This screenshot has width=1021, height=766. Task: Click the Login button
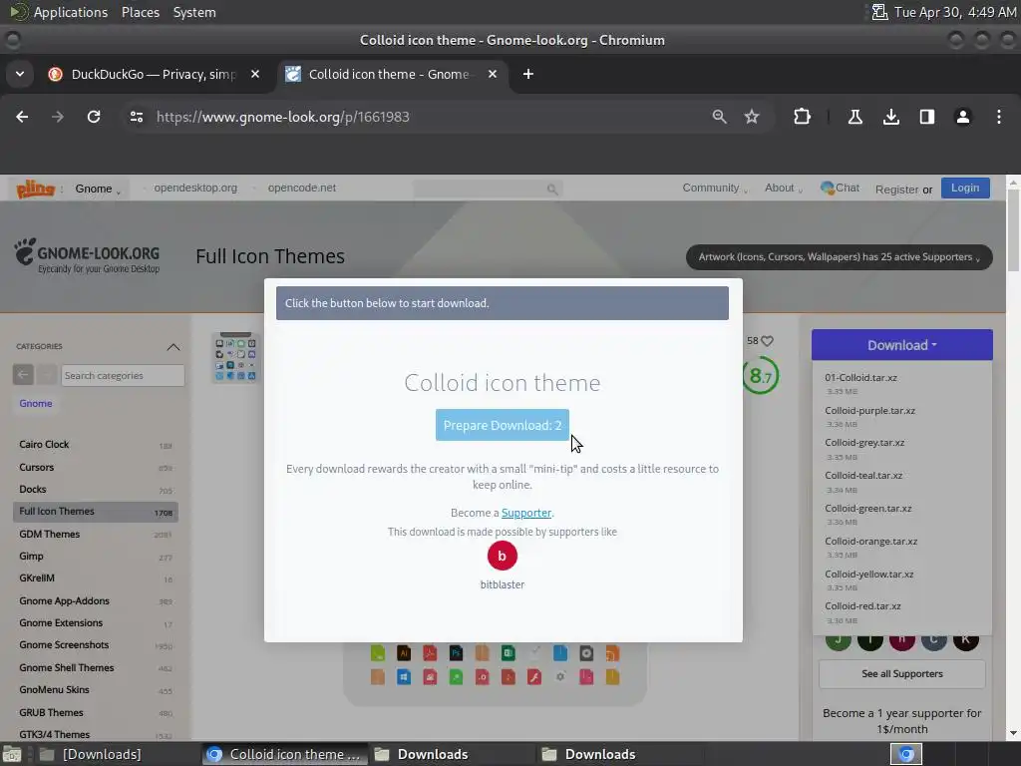[965, 188]
